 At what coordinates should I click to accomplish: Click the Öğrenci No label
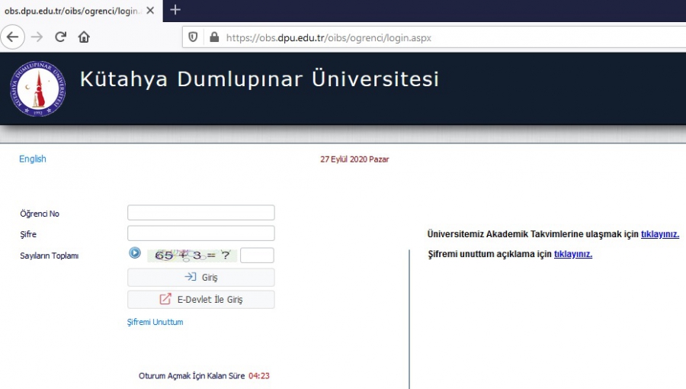[40, 214]
